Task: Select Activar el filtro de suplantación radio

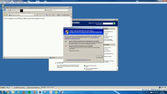Action: 68,41
